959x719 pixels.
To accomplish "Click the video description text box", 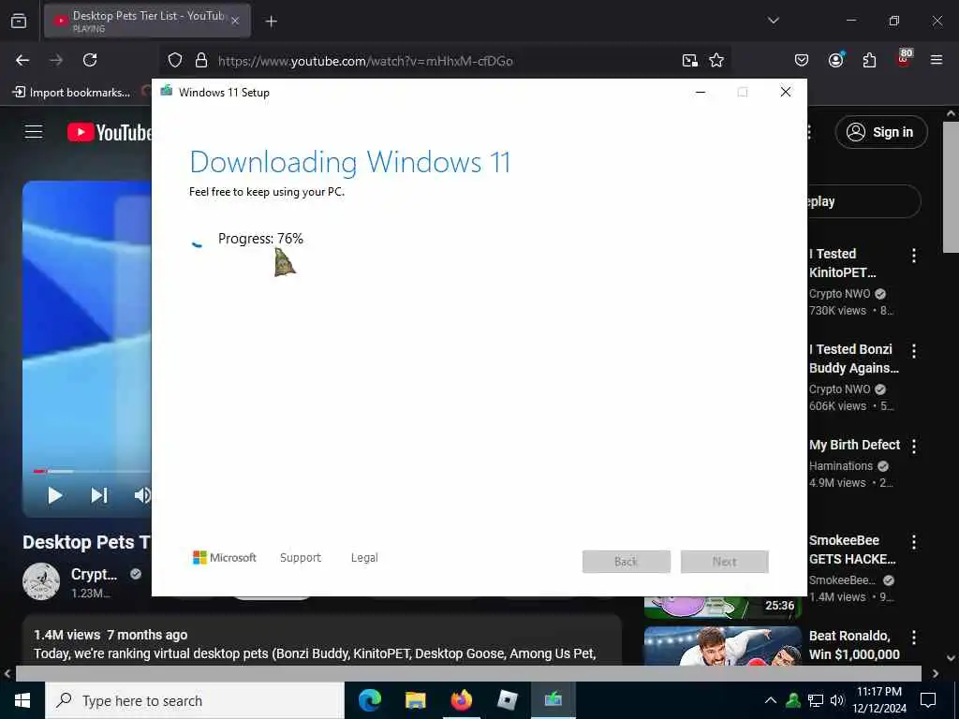I will tap(322, 640).
